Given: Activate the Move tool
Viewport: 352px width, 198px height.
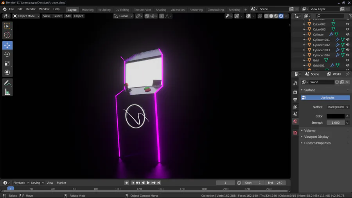Looking at the screenshot, I should click(x=7, y=45).
